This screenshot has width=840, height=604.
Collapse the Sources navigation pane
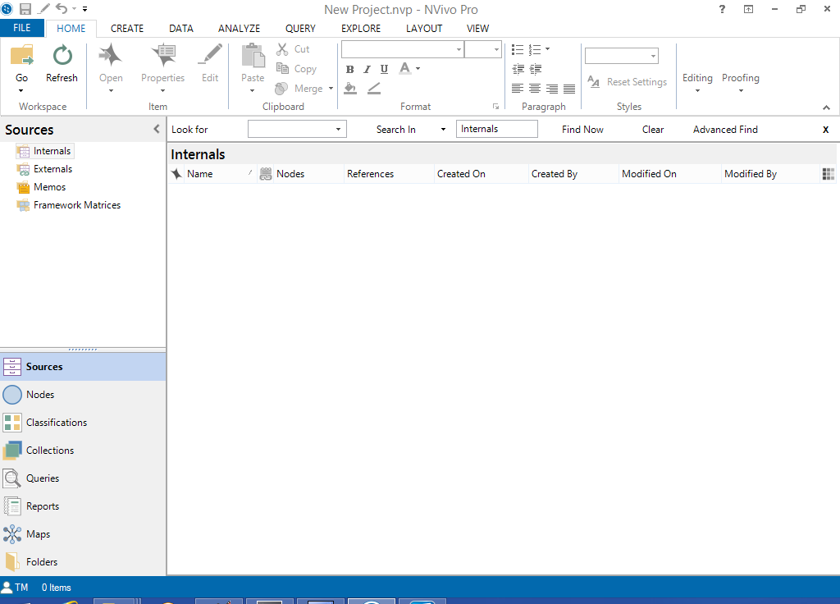[157, 130]
